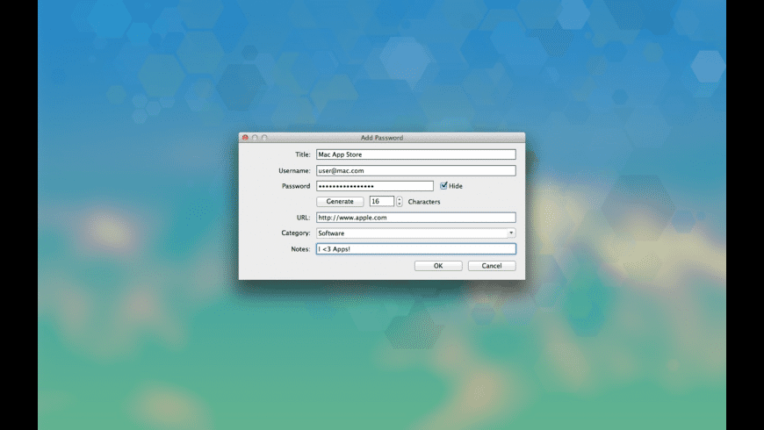Screen dimensions: 764x430
Task: Toggle the Hide password checkbox
Action: 443,185
